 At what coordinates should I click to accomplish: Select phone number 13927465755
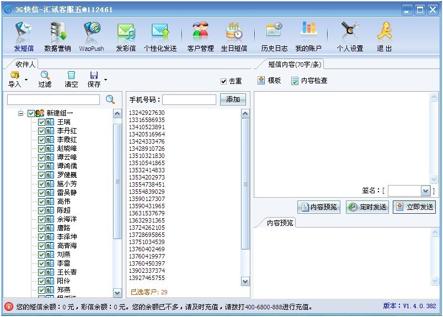(147, 278)
